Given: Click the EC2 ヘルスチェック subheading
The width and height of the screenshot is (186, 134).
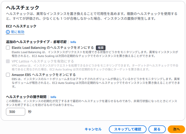Looking at the screenshot, I should tap(21, 26).
